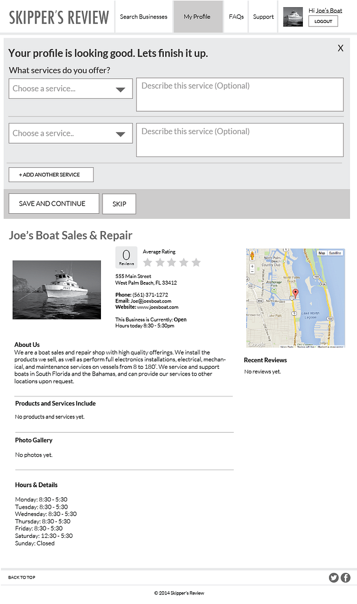The image size is (357, 604).
Task: Open the Twitter icon in footer
Action: 334,577
